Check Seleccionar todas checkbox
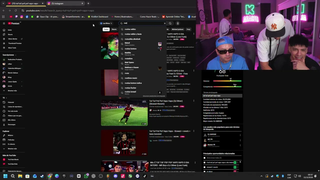Viewport: 320px width, 180px height. (x=204, y=158)
